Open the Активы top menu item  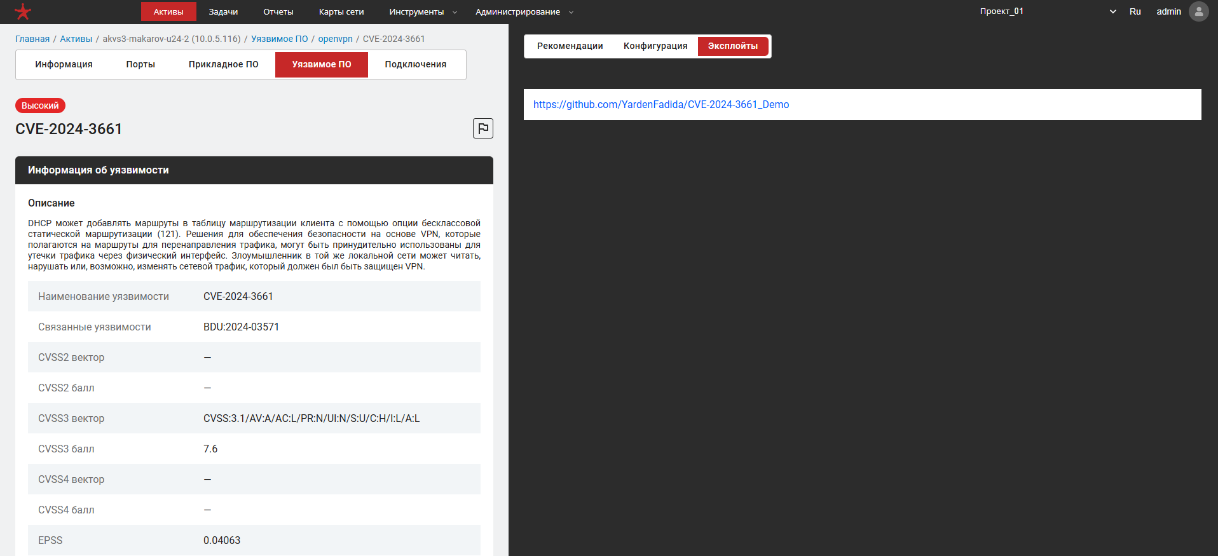point(168,11)
